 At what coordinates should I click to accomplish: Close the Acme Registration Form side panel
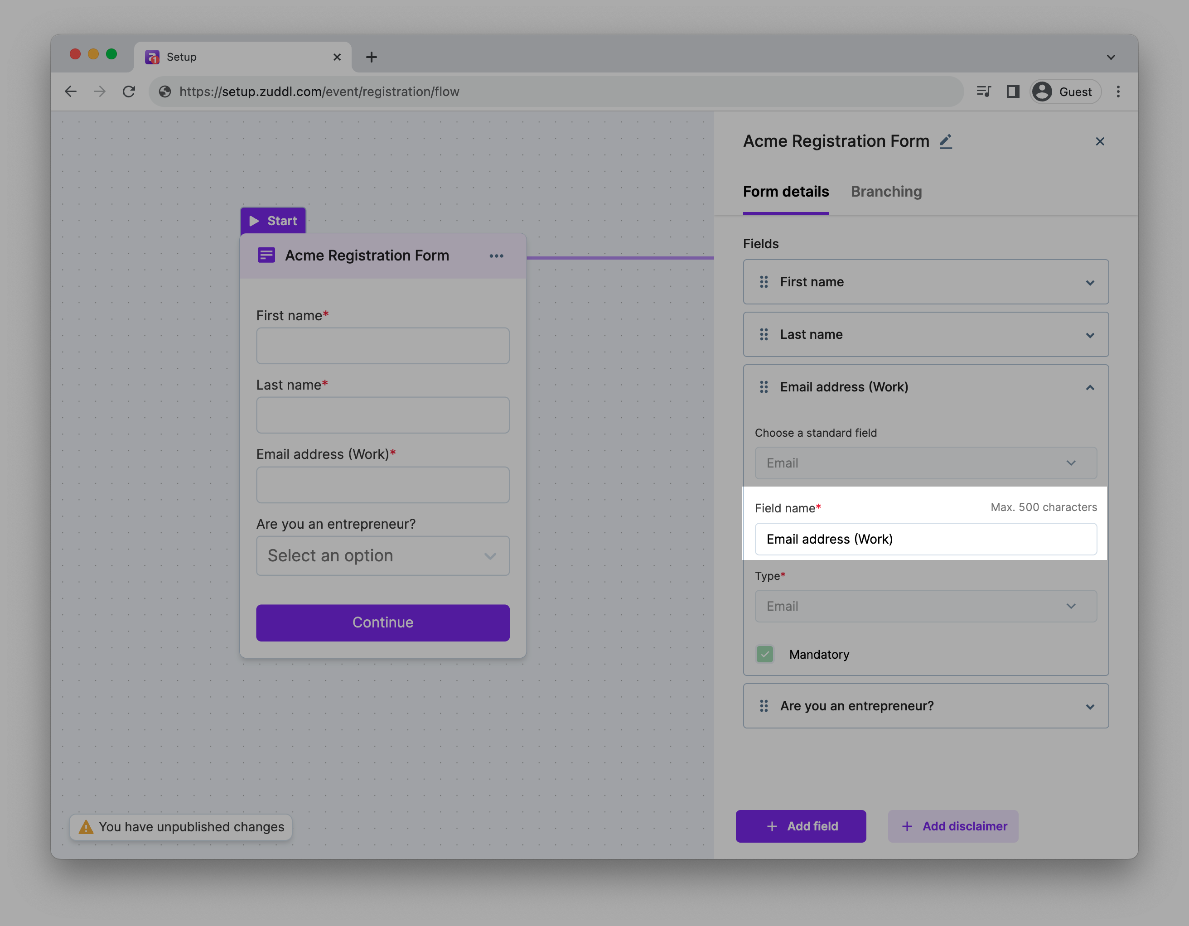tap(1100, 141)
